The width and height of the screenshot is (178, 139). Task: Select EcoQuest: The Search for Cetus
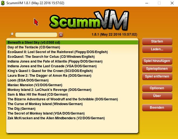72,57
